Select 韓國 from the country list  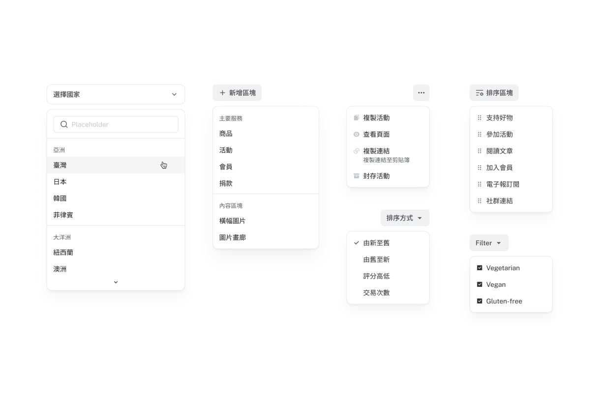(x=116, y=198)
